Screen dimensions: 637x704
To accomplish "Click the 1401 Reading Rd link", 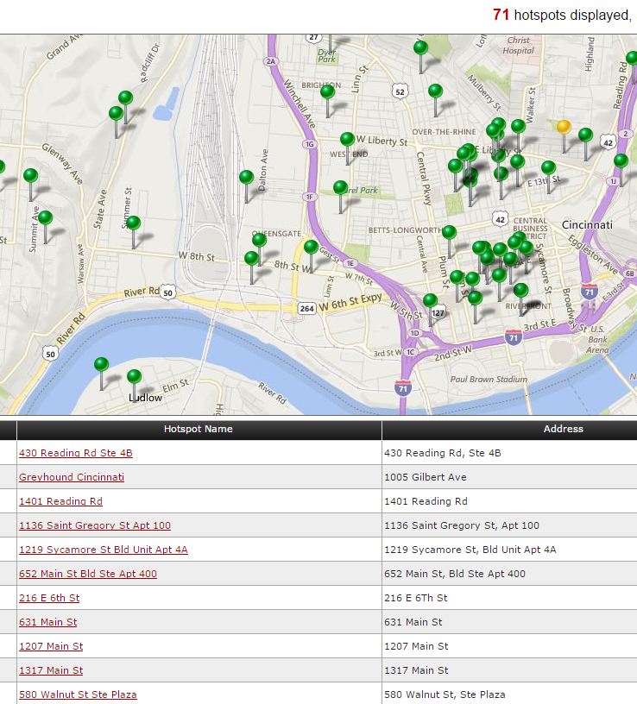I will tap(60, 501).
